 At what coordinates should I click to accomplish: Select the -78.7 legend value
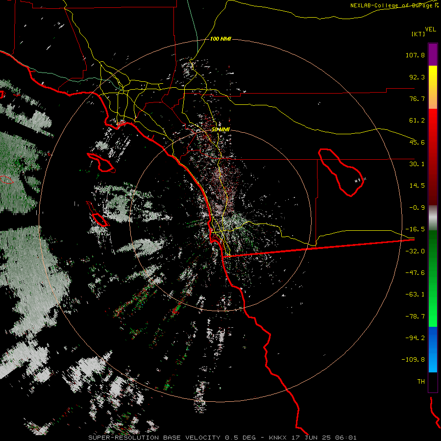(415, 317)
